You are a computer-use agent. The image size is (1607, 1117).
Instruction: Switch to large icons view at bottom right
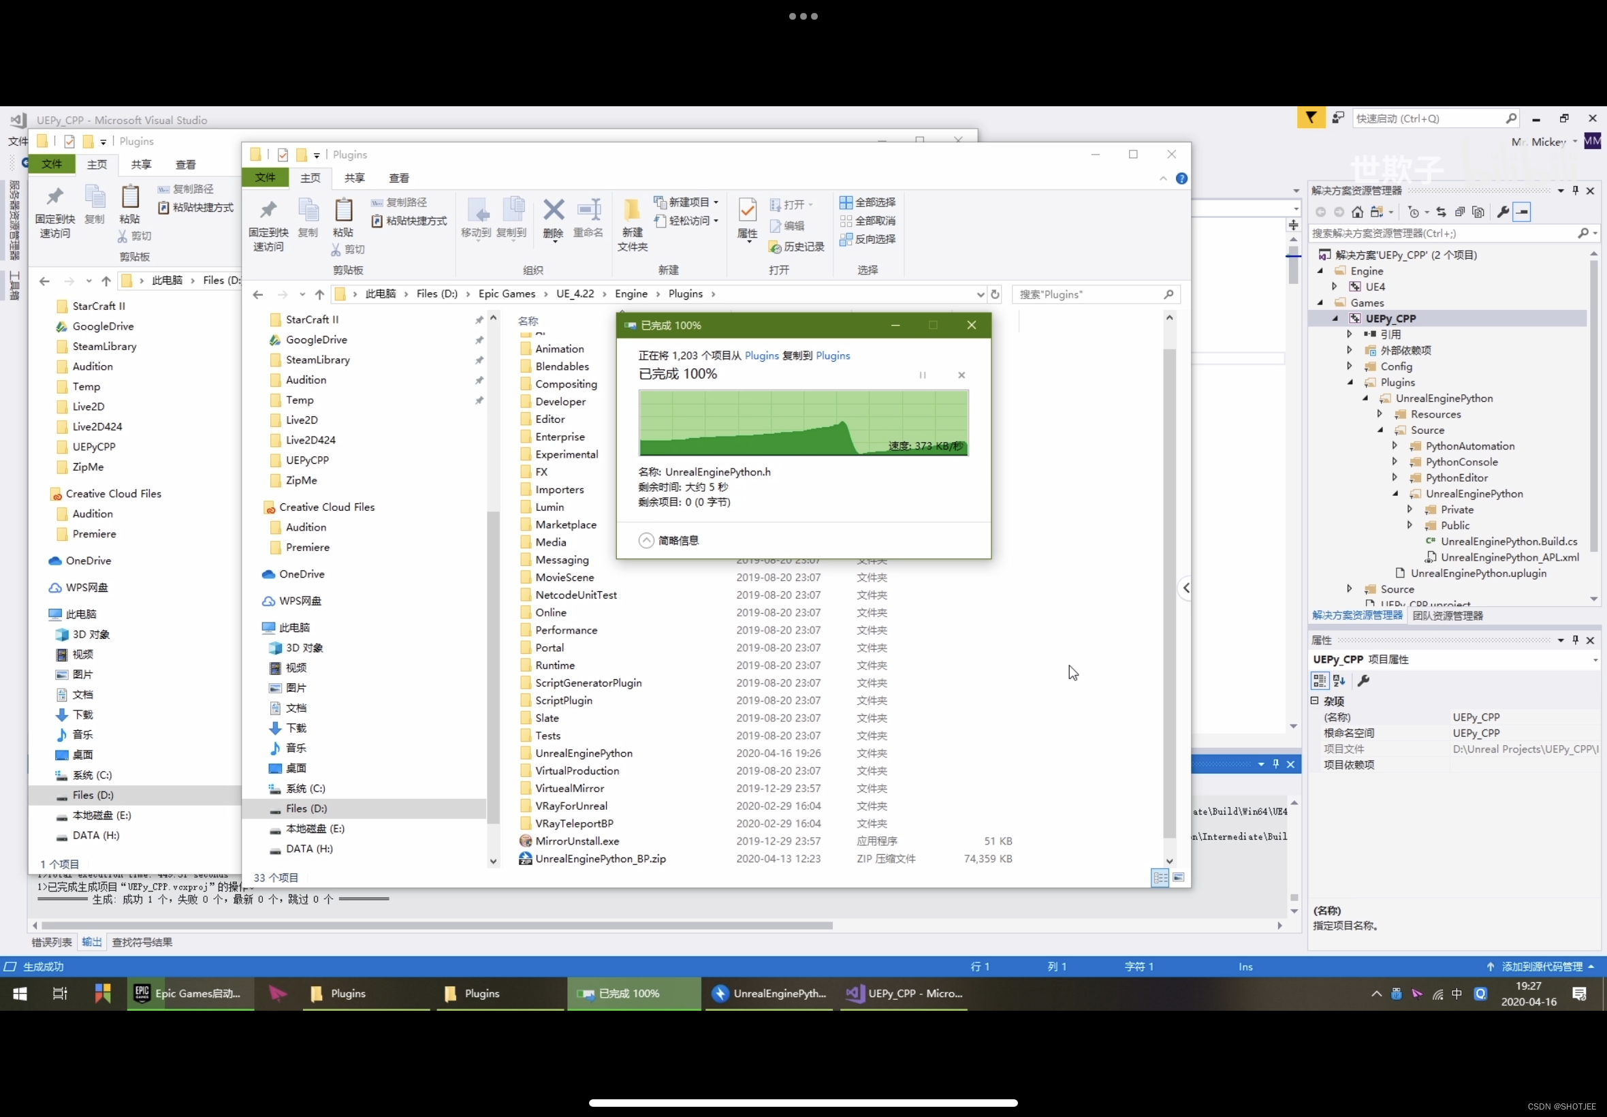tap(1179, 877)
